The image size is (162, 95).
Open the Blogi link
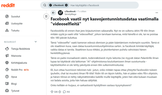14,84
